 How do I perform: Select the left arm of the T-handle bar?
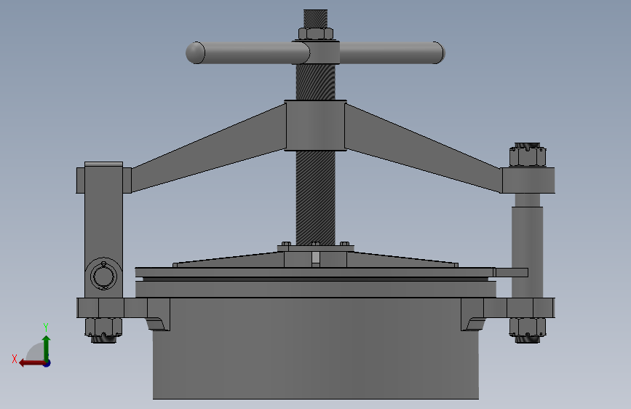coord(247,52)
